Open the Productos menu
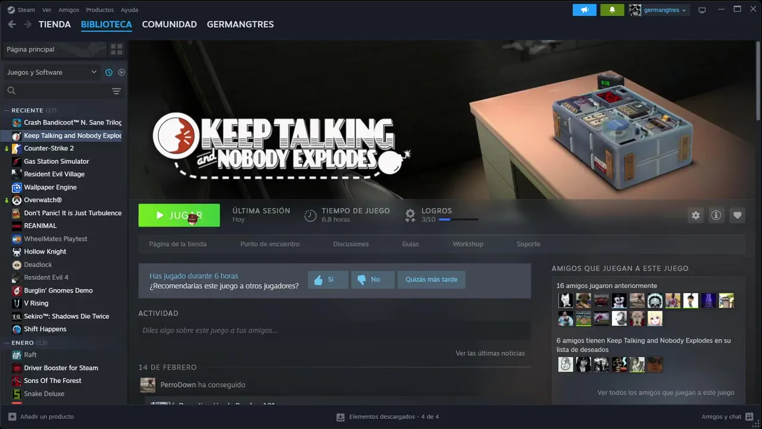The image size is (762, 429). (99, 10)
